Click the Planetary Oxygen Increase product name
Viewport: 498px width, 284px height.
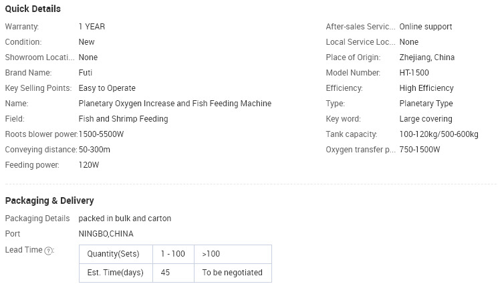point(175,104)
